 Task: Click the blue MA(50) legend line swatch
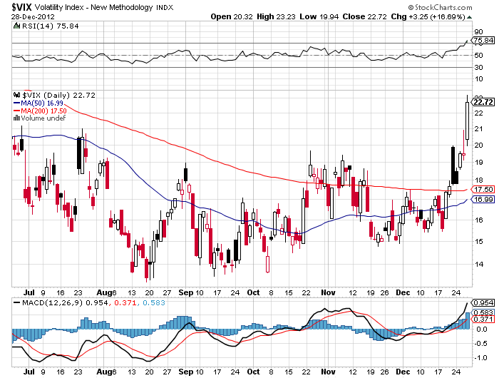[16, 103]
